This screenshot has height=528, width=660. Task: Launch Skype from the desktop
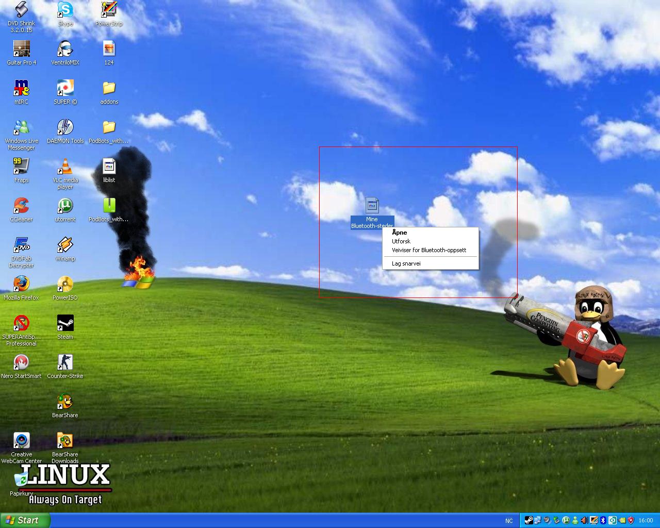pos(65,14)
